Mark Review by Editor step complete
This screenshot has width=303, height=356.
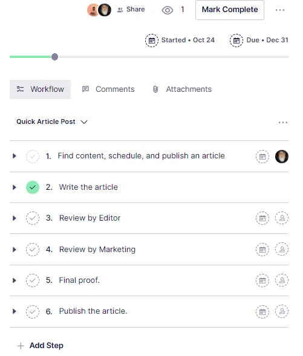click(x=33, y=218)
